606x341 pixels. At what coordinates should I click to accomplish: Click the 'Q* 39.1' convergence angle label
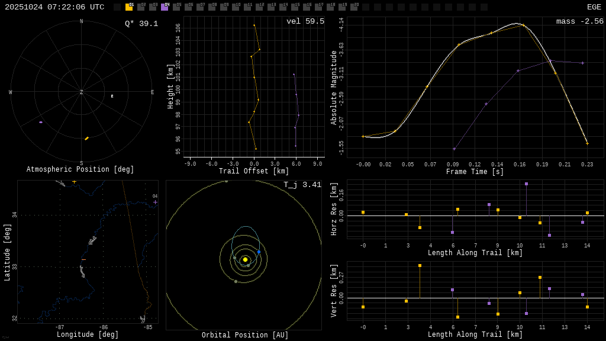[141, 24]
